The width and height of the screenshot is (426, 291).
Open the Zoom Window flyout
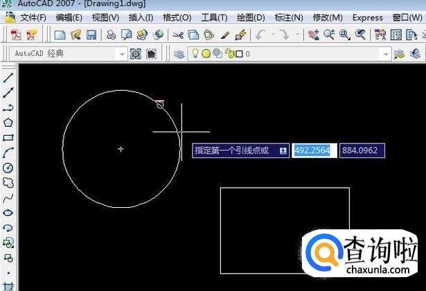click(x=345, y=35)
